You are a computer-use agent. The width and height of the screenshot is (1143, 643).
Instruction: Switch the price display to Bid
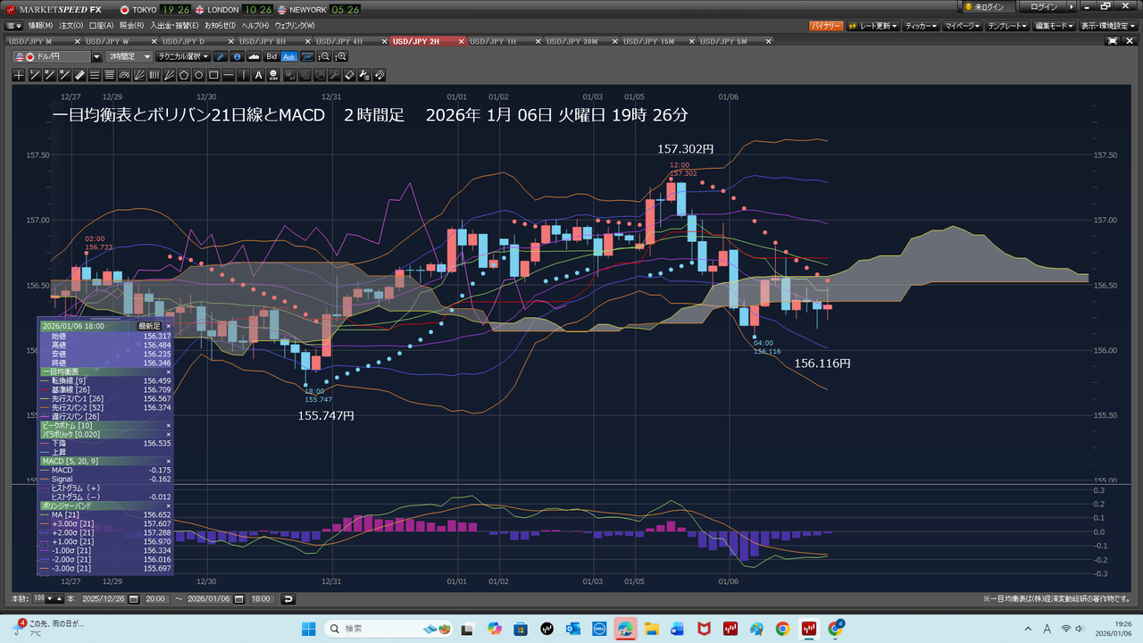tap(271, 56)
